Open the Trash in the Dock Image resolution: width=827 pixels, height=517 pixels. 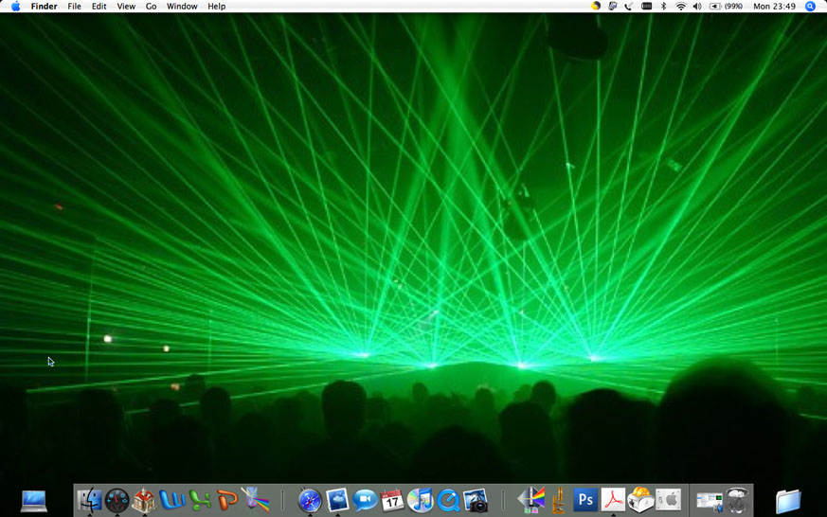click(737, 500)
